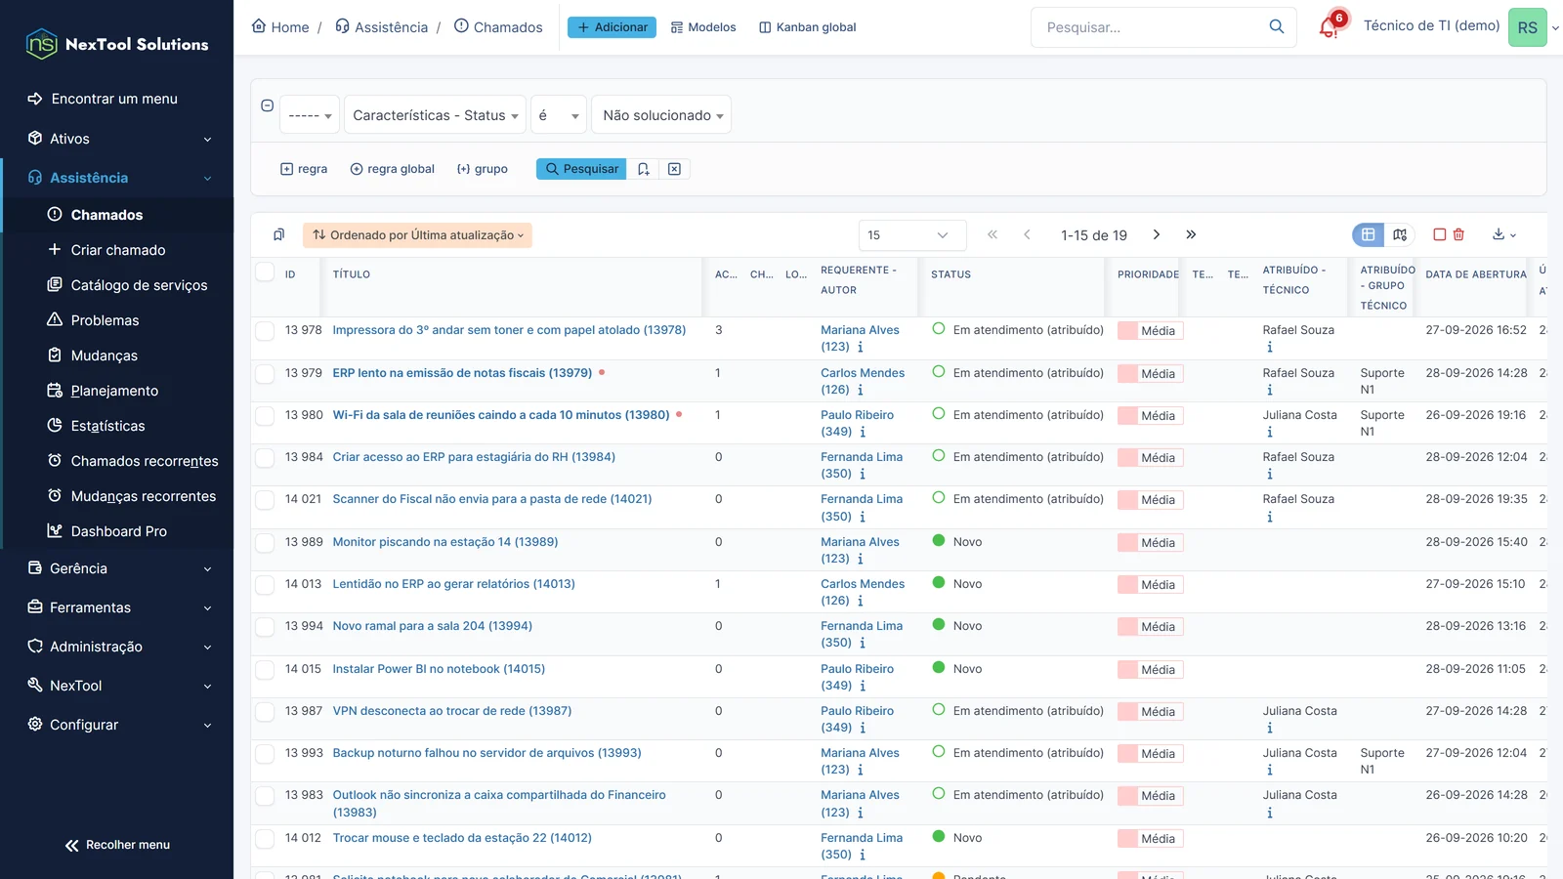Viewport: 1563px width, 879px height.
Task: Open the 'é' operator dropdown
Action: [x=559, y=115]
